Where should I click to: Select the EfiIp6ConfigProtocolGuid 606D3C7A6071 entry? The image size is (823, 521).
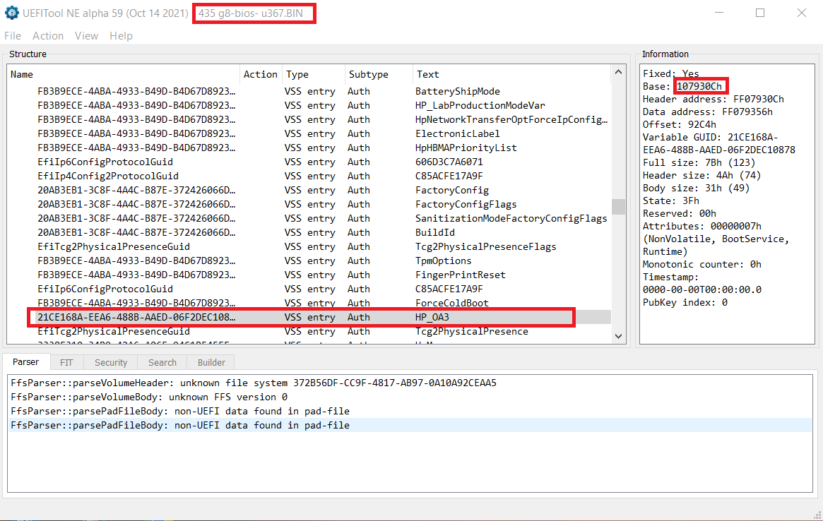[x=309, y=162]
